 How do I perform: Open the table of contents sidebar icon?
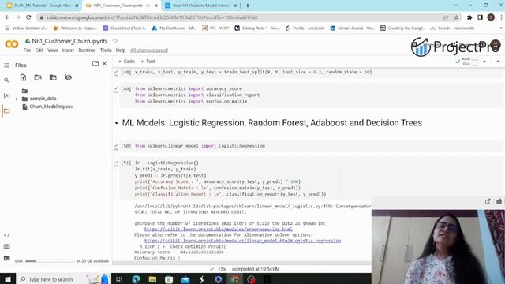coord(6,65)
